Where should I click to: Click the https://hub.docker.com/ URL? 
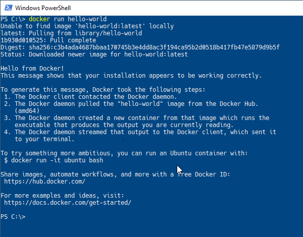[x=44, y=182]
